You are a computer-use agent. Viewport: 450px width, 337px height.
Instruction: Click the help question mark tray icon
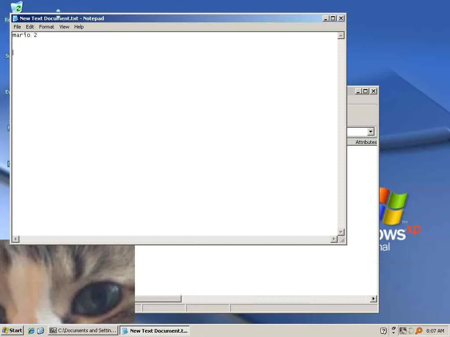coord(383,331)
